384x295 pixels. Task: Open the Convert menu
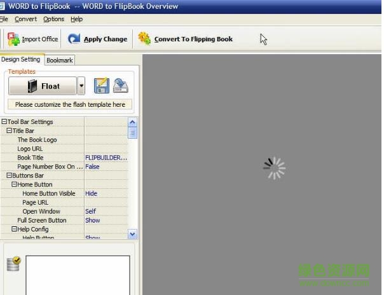(x=25, y=19)
